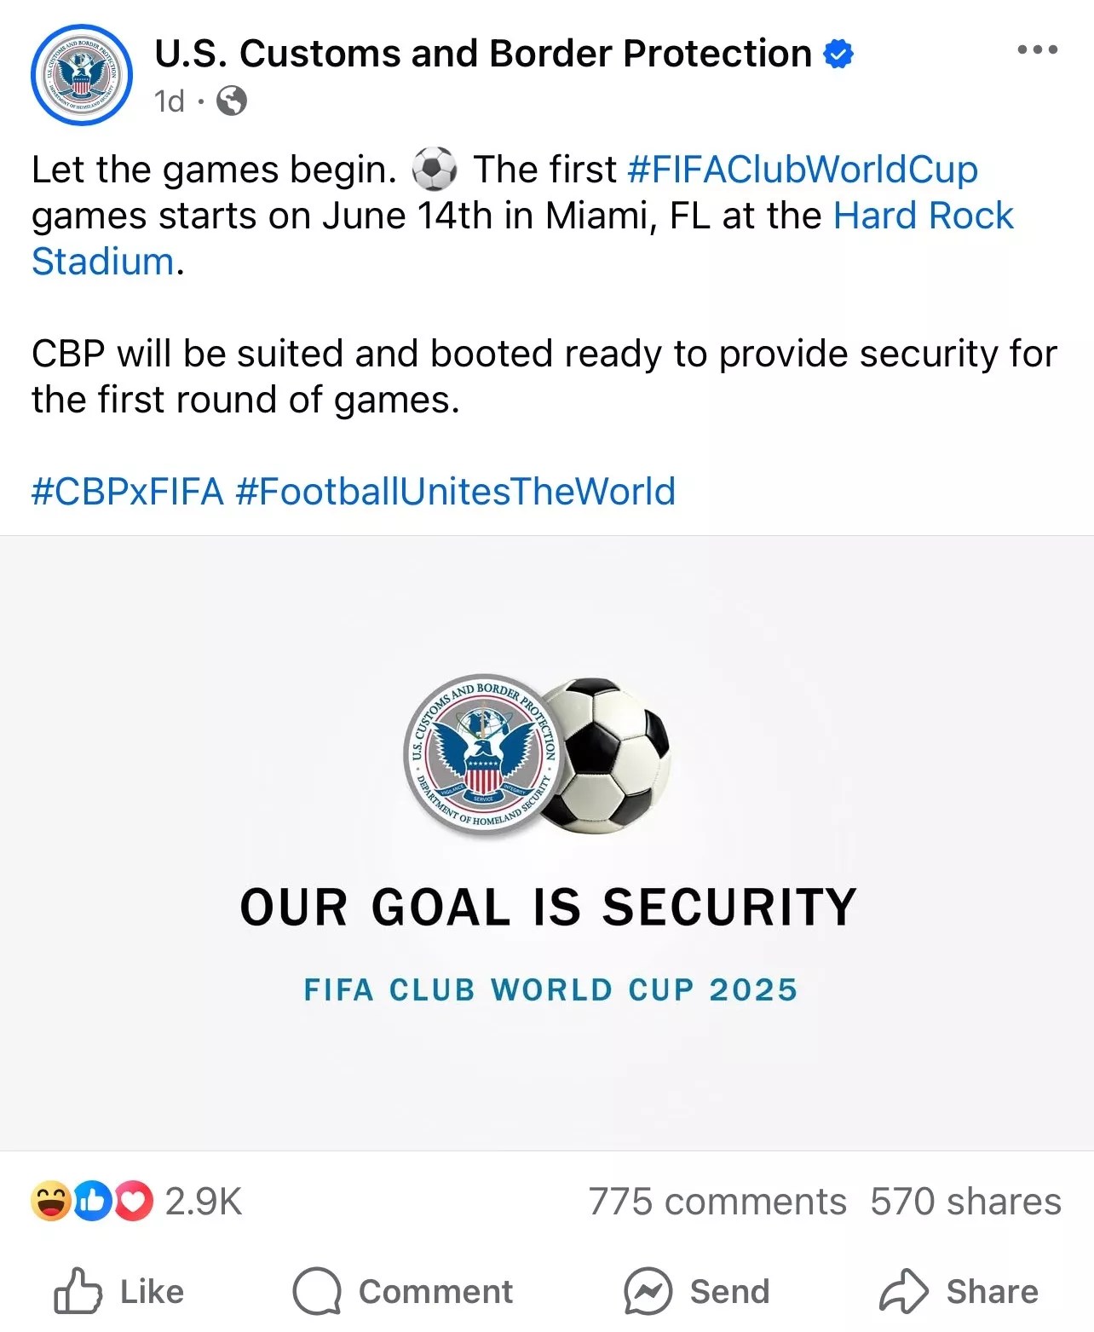View the 775 comments
The width and height of the screenshot is (1094, 1332).
(x=717, y=1202)
